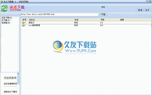Screen dimensions: 152x95
Task: Sort by the 页数 column header
Action: click(102, 20)
